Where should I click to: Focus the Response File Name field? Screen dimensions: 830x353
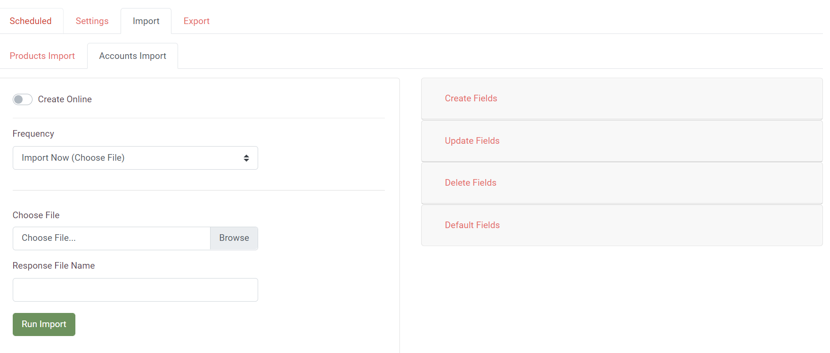coord(135,290)
